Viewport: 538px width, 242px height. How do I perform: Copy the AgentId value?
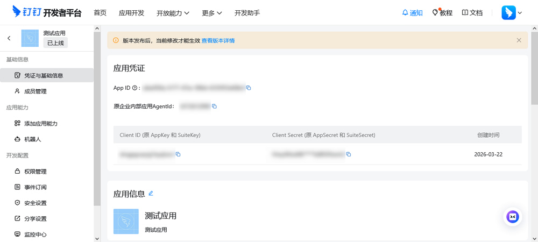click(x=214, y=106)
